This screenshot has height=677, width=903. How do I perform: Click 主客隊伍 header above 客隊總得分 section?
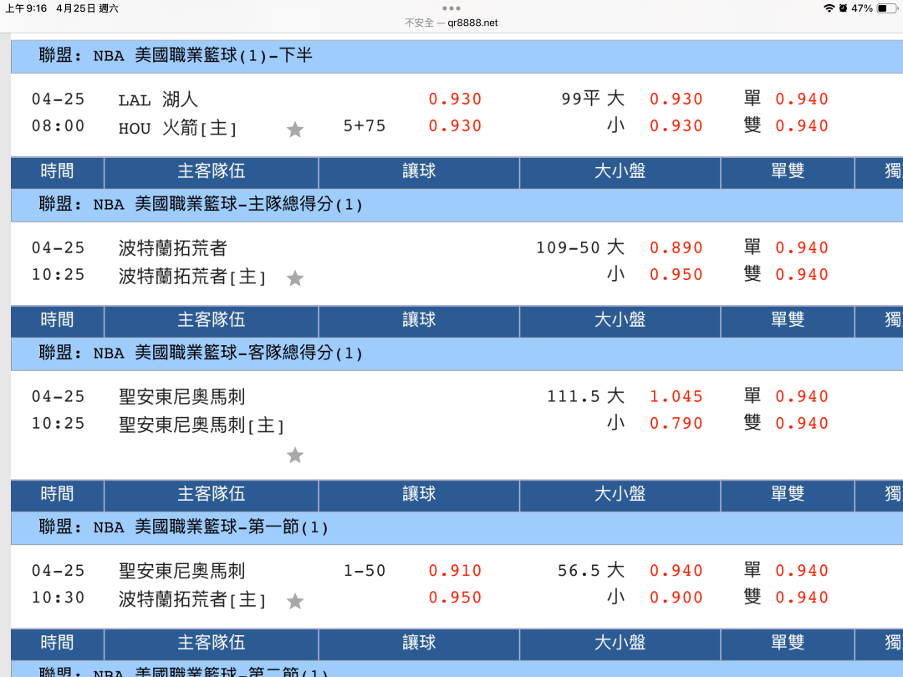coord(212,320)
